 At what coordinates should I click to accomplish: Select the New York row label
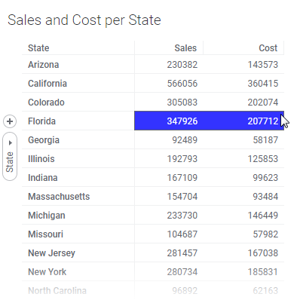click(x=47, y=272)
